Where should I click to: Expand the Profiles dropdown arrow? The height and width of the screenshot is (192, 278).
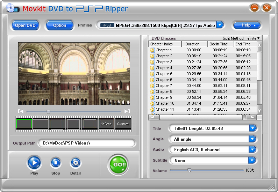[x=220, y=25]
